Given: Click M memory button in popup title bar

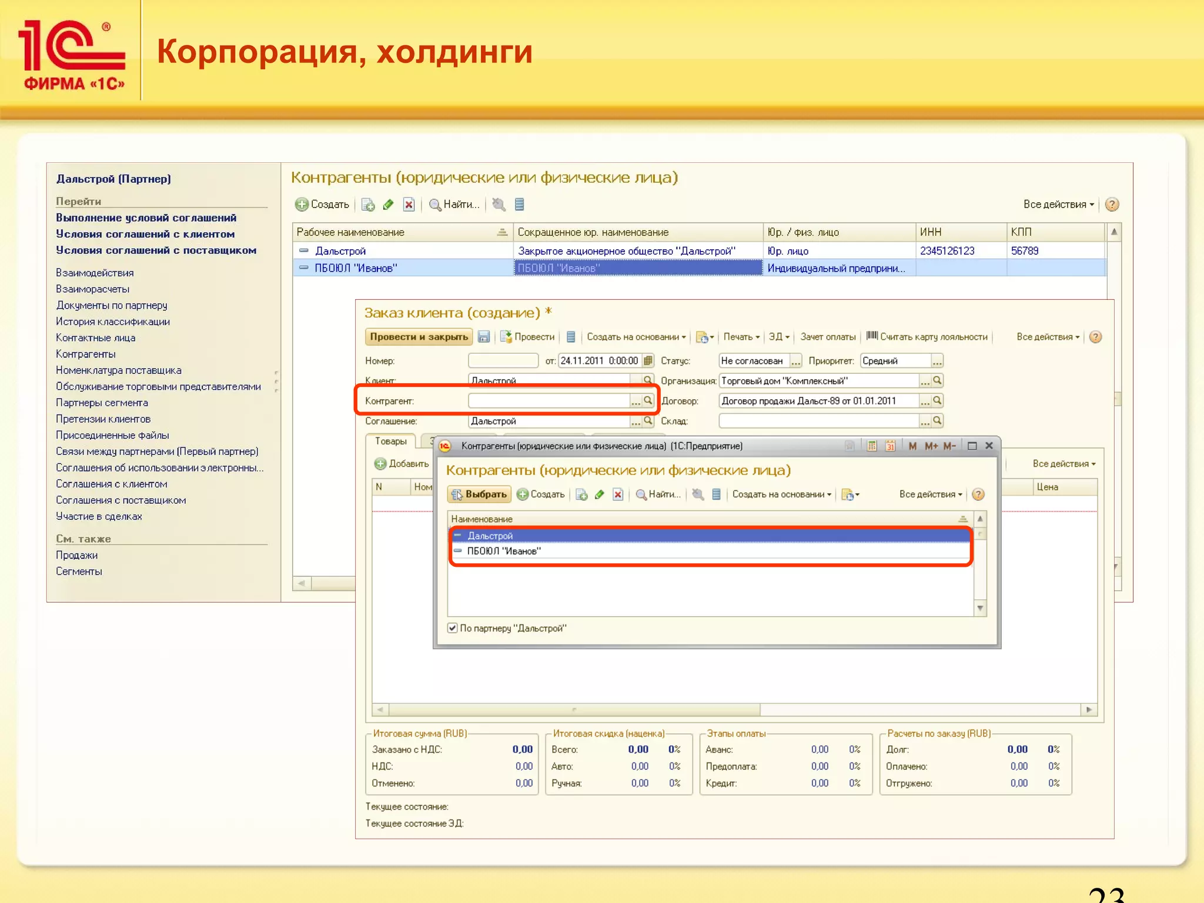Looking at the screenshot, I should 912,446.
